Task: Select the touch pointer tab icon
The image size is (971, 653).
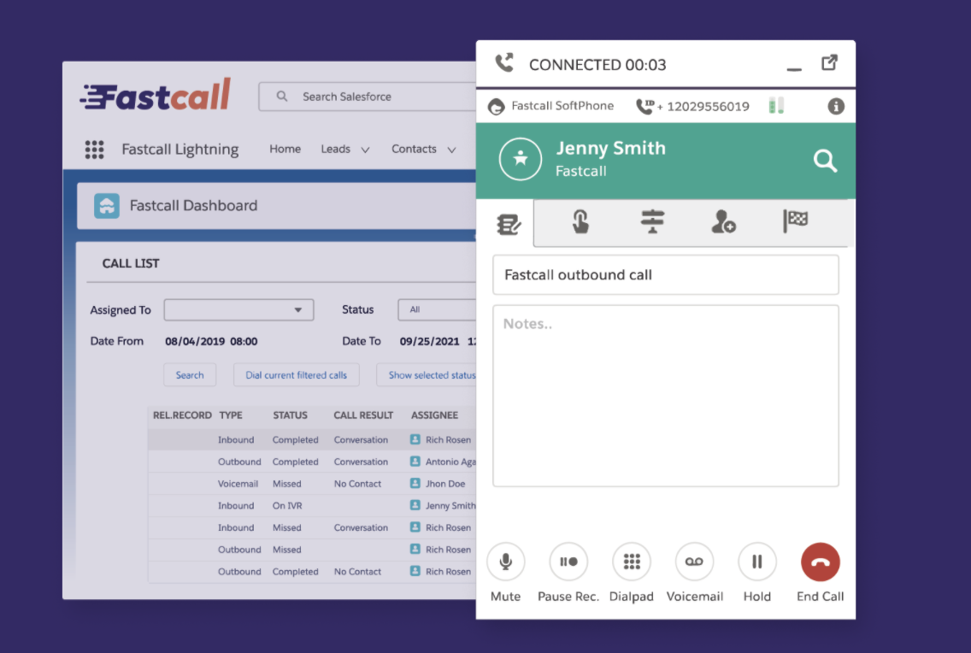Action: [x=580, y=221]
